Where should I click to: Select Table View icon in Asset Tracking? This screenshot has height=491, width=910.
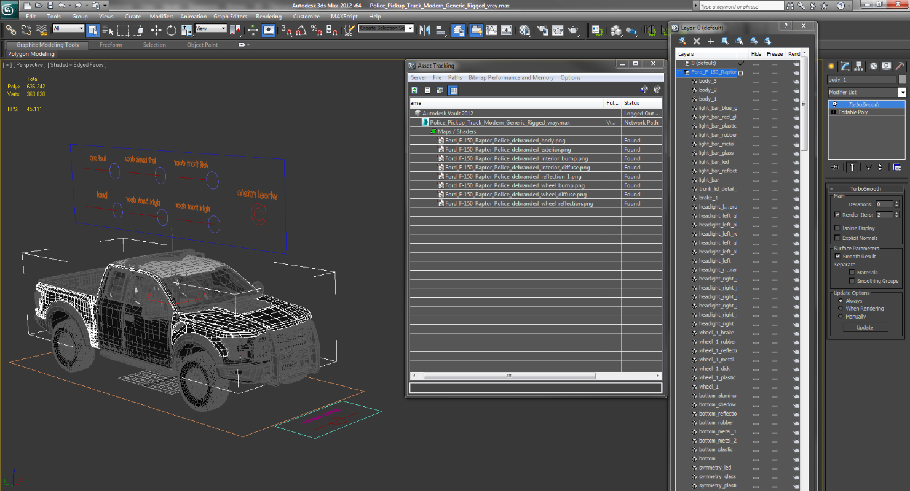coord(453,90)
